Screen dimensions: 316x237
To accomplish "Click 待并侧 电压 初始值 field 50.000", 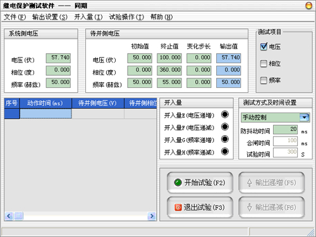I will (140, 58).
